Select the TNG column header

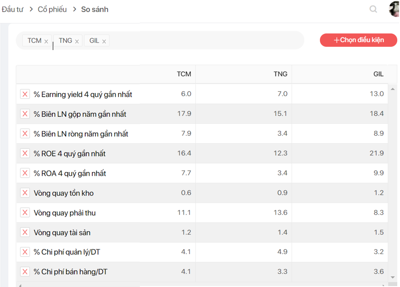point(280,74)
